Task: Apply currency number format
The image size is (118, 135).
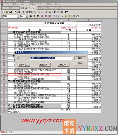Action: click(x=69, y=16)
